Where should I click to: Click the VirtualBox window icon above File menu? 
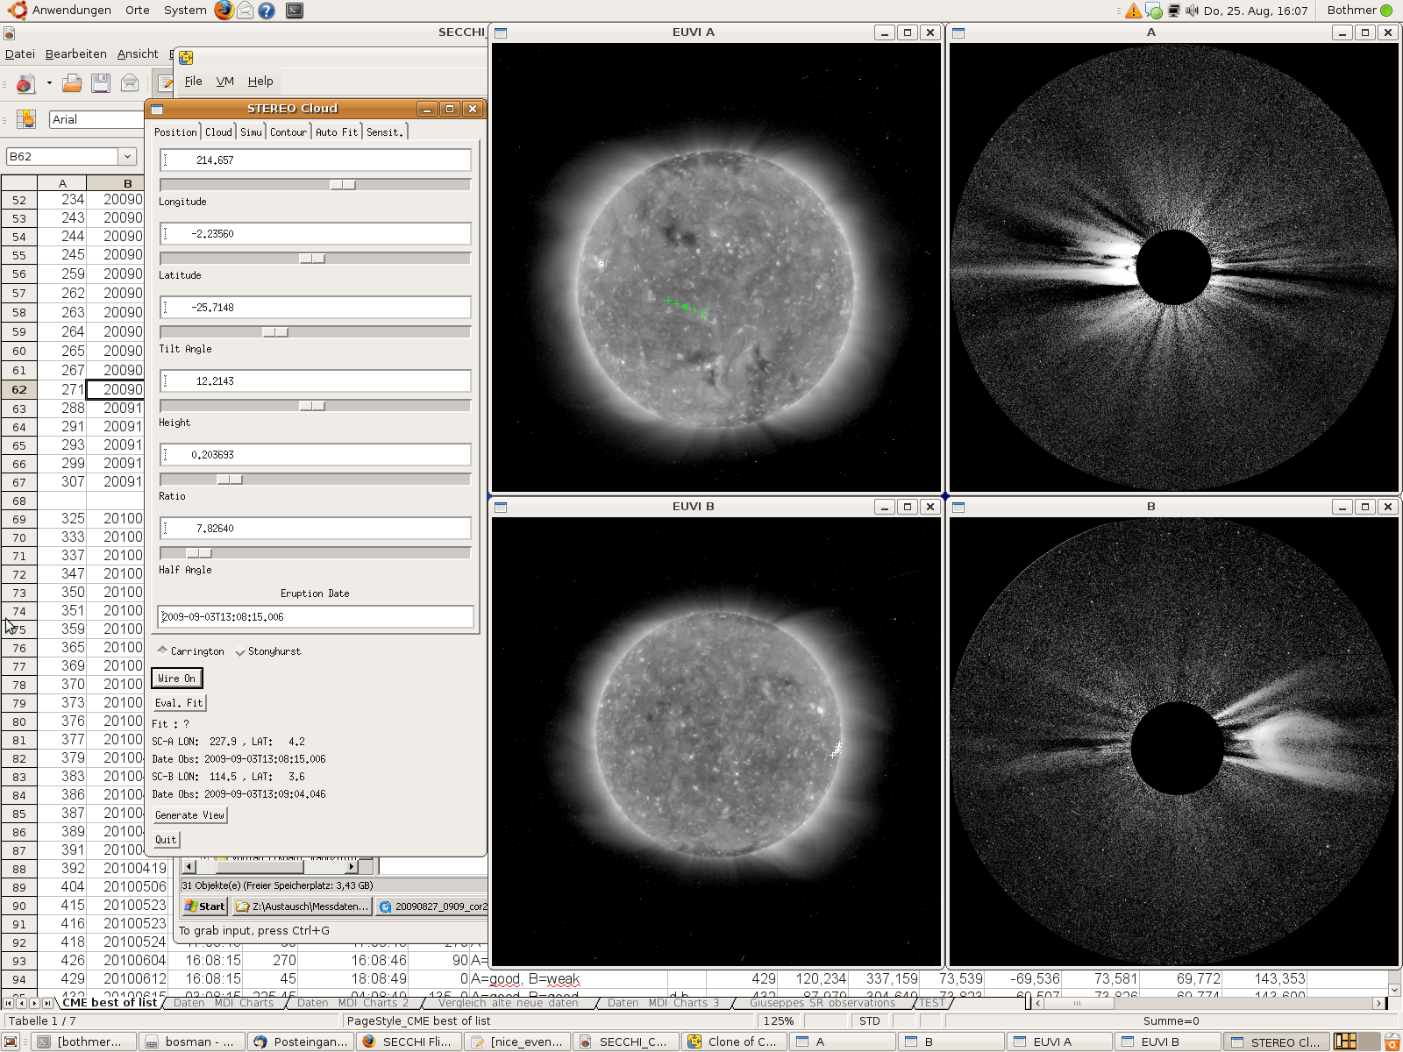coord(186,58)
